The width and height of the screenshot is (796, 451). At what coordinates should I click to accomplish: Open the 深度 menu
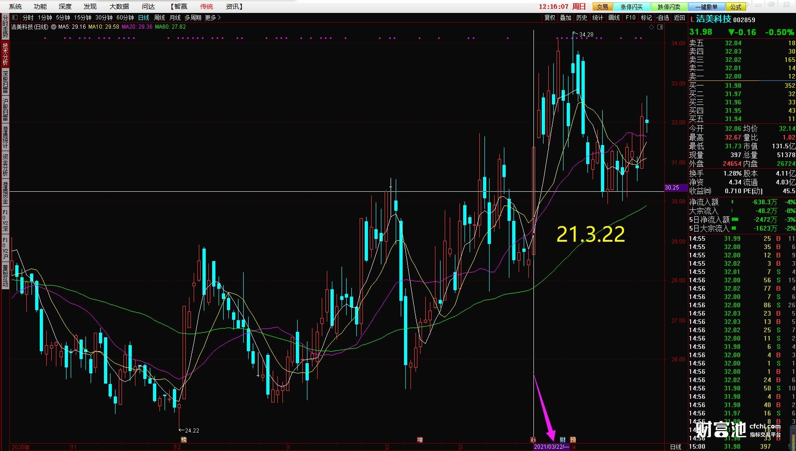(x=65, y=6)
